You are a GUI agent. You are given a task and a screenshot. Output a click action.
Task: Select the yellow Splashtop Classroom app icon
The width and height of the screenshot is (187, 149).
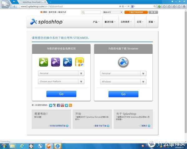[x=79, y=62]
